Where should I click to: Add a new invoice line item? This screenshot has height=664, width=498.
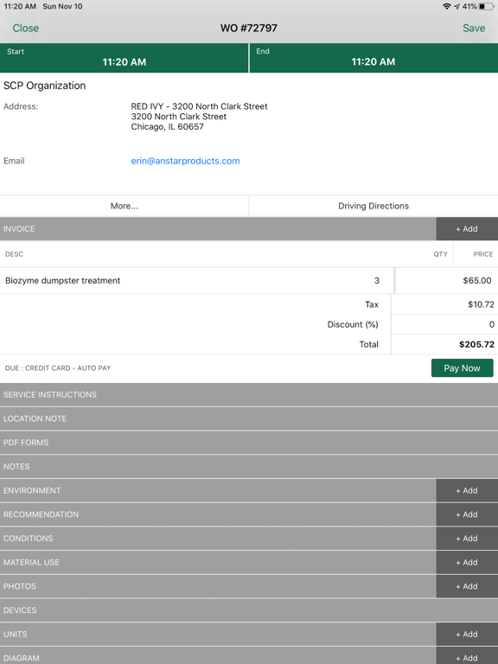[467, 228]
